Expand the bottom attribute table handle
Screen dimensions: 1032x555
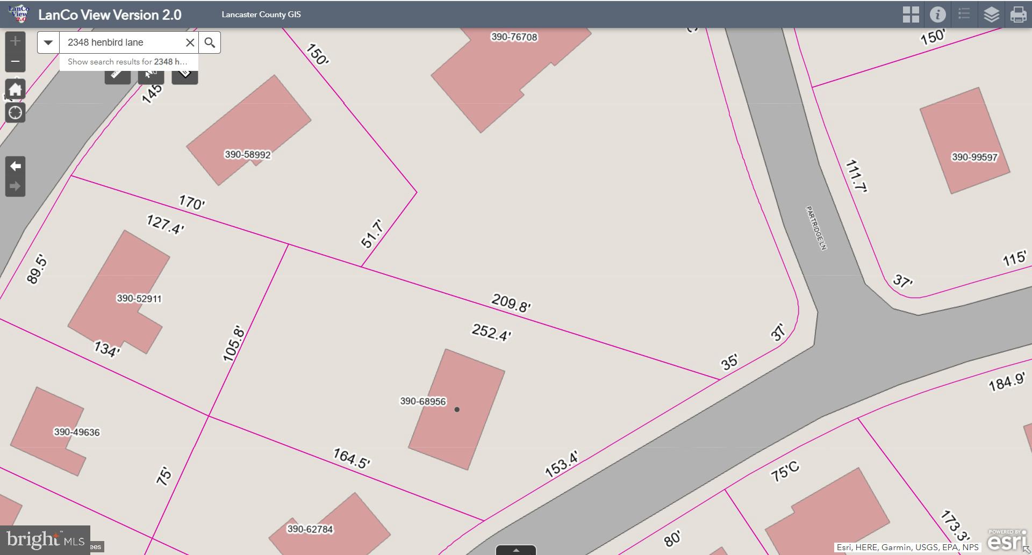[516, 550]
